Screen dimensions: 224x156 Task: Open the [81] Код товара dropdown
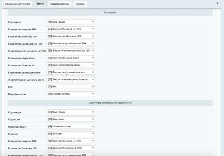click(71, 22)
